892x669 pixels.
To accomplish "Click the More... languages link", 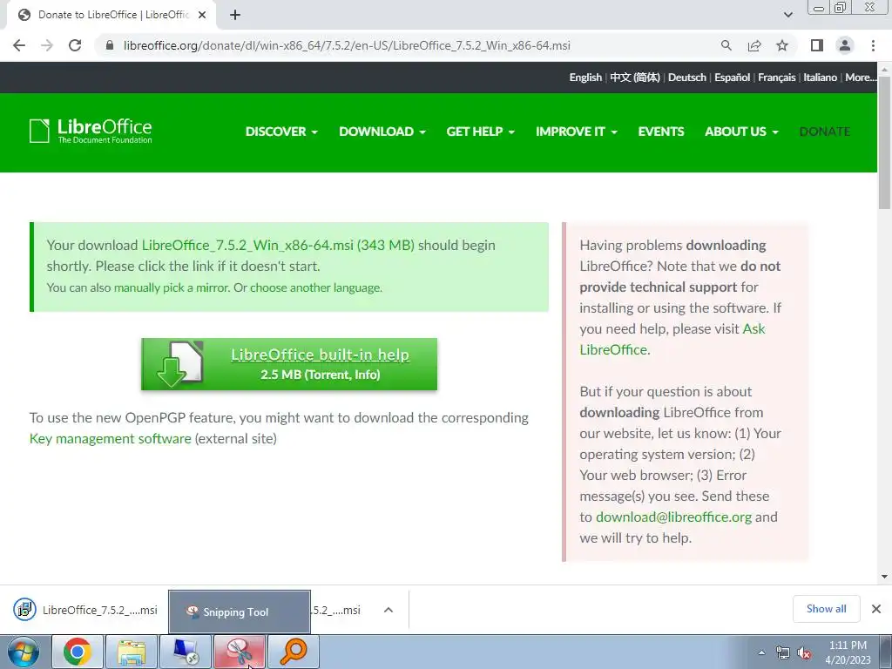I will click(861, 78).
